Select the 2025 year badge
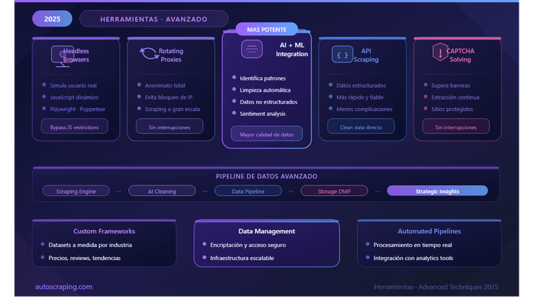Image resolution: width=541 pixels, height=304 pixels. [52, 19]
